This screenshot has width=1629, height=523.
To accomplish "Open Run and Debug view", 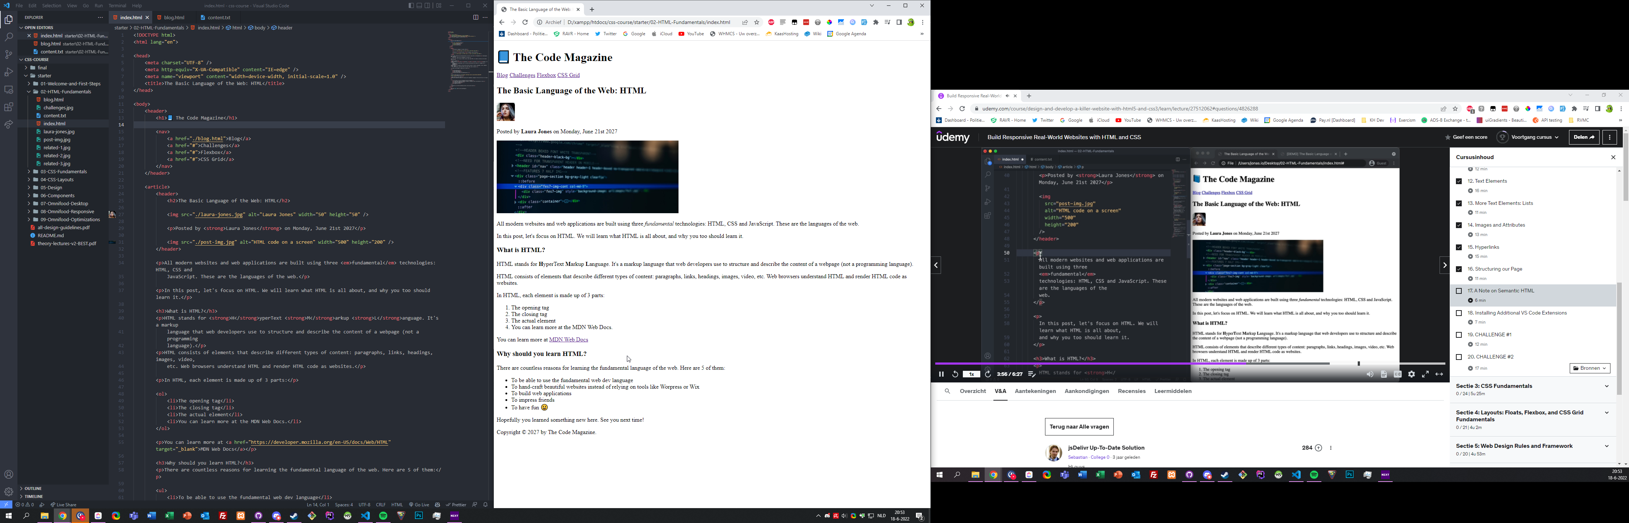I will [x=9, y=72].
